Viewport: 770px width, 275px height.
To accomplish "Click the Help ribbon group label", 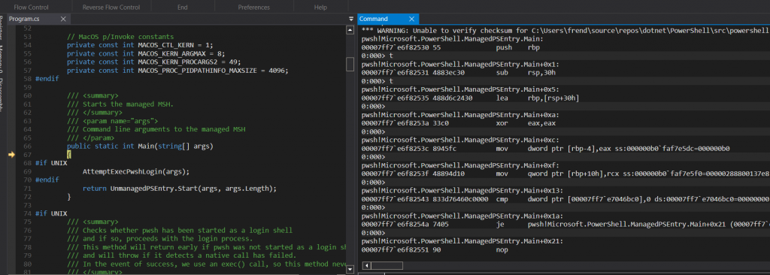I will [x=320, y=8].
